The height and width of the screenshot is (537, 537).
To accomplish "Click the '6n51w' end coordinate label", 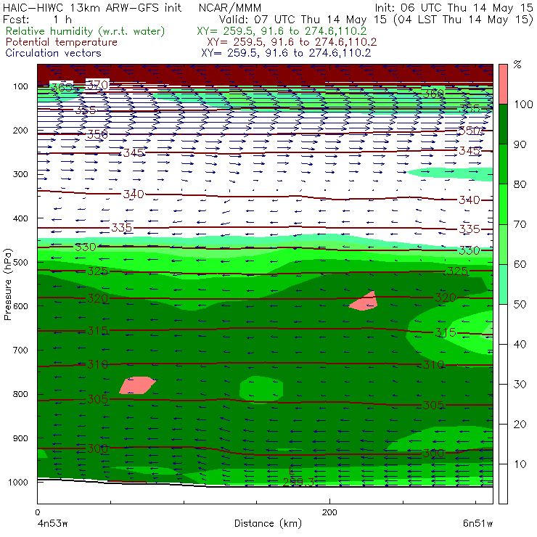I will (477, 523).
